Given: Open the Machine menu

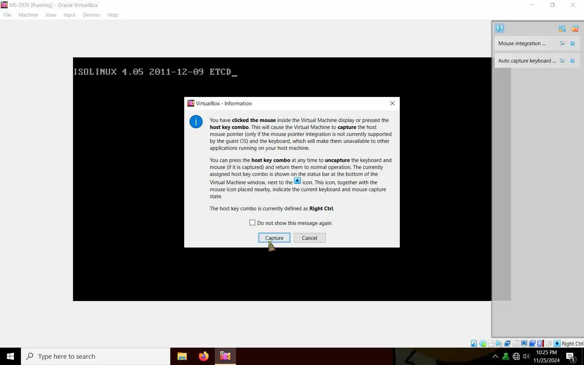Looking at the screenshot, I should pyautogui.click(x=28, y=15).
